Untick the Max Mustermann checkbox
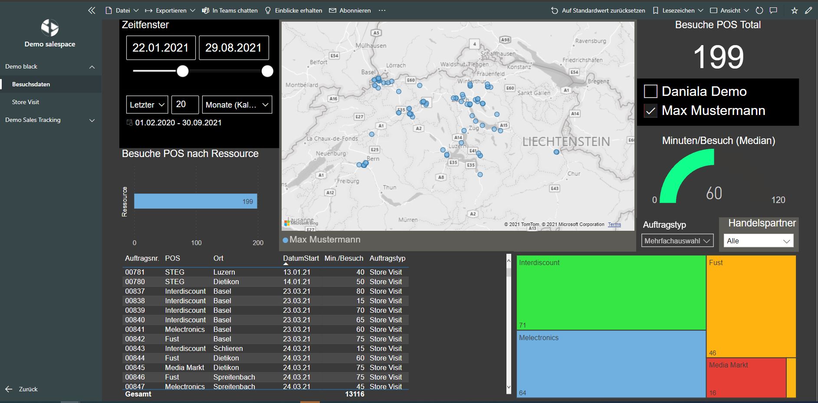Screen dimensions: 818x403 pos(650,111)
